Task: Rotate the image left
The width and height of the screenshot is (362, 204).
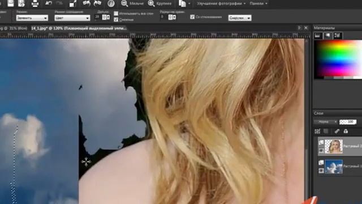Action: [x=87, y=3]
